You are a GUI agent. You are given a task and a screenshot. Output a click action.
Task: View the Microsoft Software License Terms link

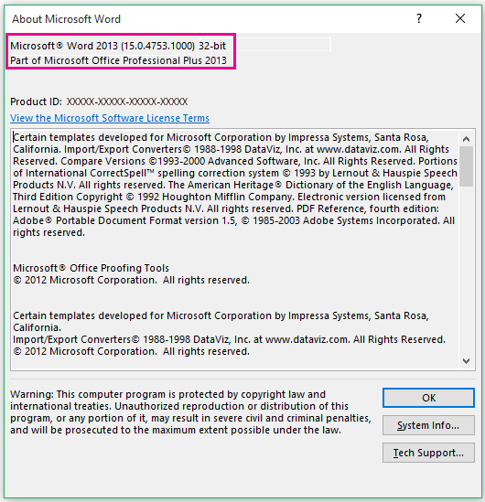pyautogui.click(x=110, y=118)
